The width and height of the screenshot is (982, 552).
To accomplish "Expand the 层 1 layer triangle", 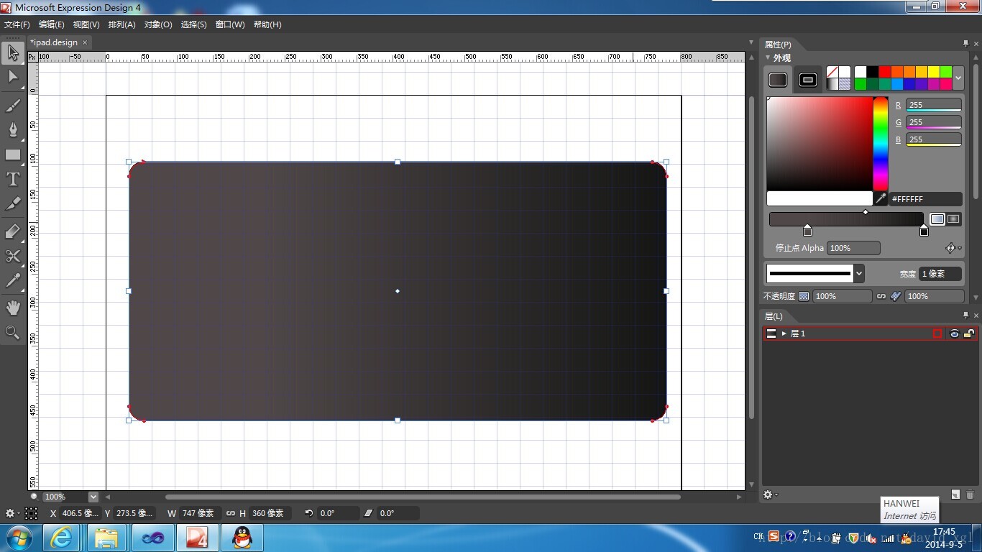I will 784,333.
